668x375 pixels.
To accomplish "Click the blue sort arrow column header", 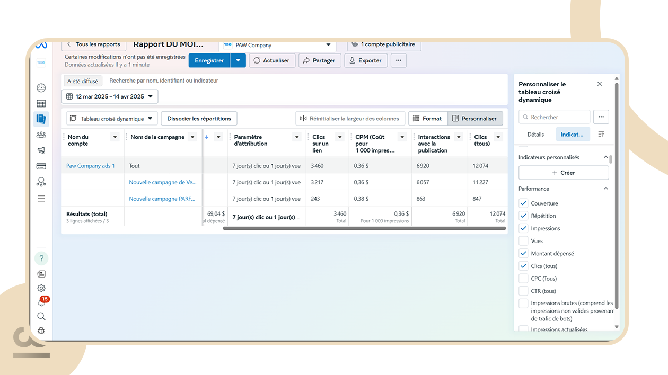I will [206, 137].
